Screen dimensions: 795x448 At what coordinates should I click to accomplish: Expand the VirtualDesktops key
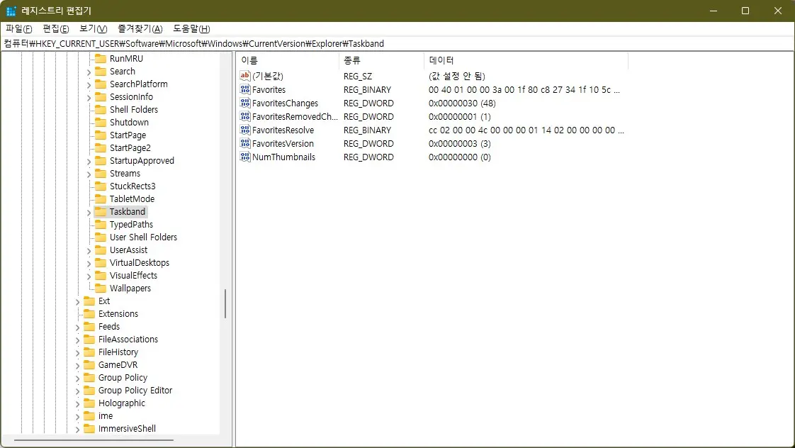[89, 263]
